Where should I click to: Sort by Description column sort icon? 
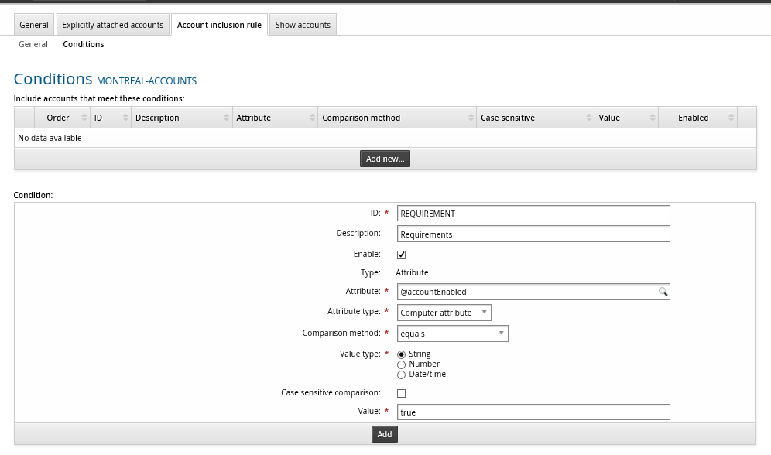[227, 118]
